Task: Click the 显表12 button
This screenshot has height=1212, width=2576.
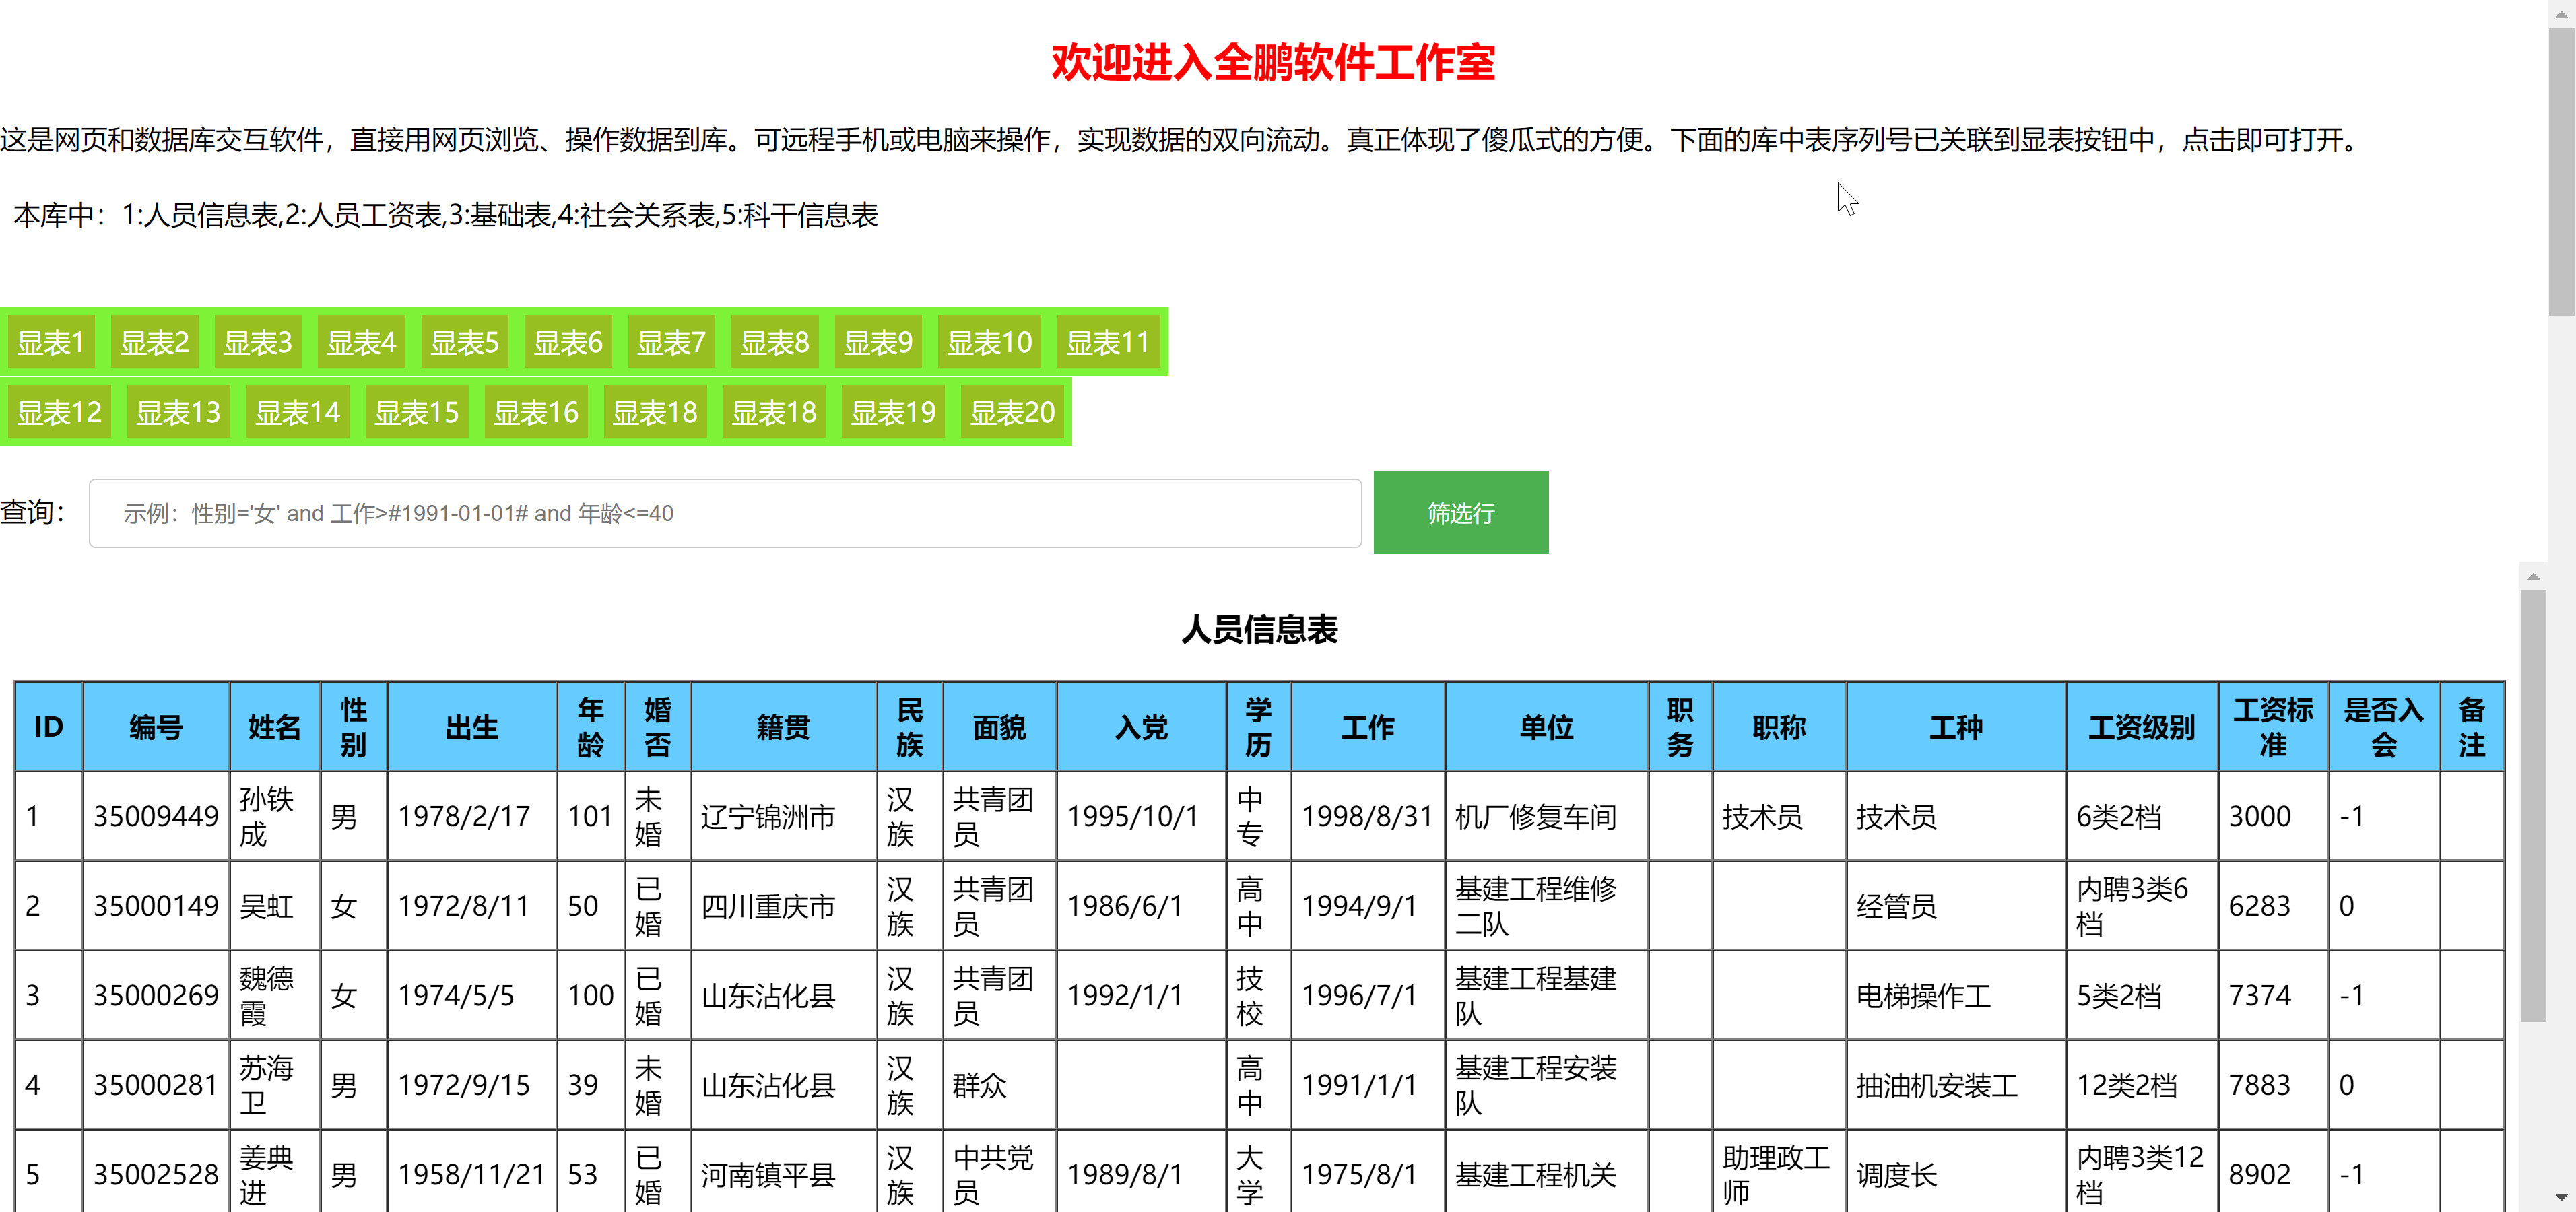Action: tap(59, 412)
